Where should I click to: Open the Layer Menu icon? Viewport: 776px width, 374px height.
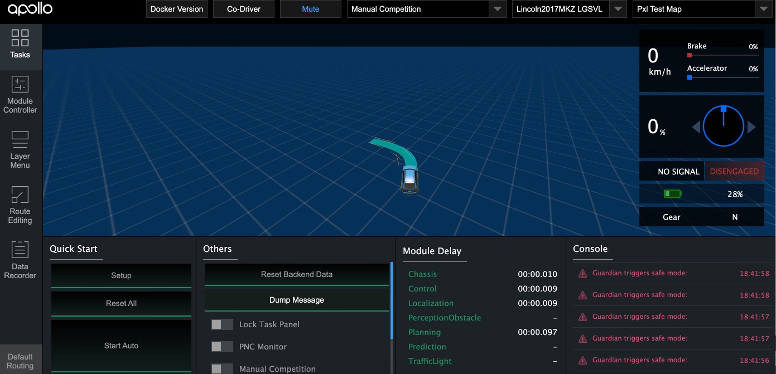20,139
